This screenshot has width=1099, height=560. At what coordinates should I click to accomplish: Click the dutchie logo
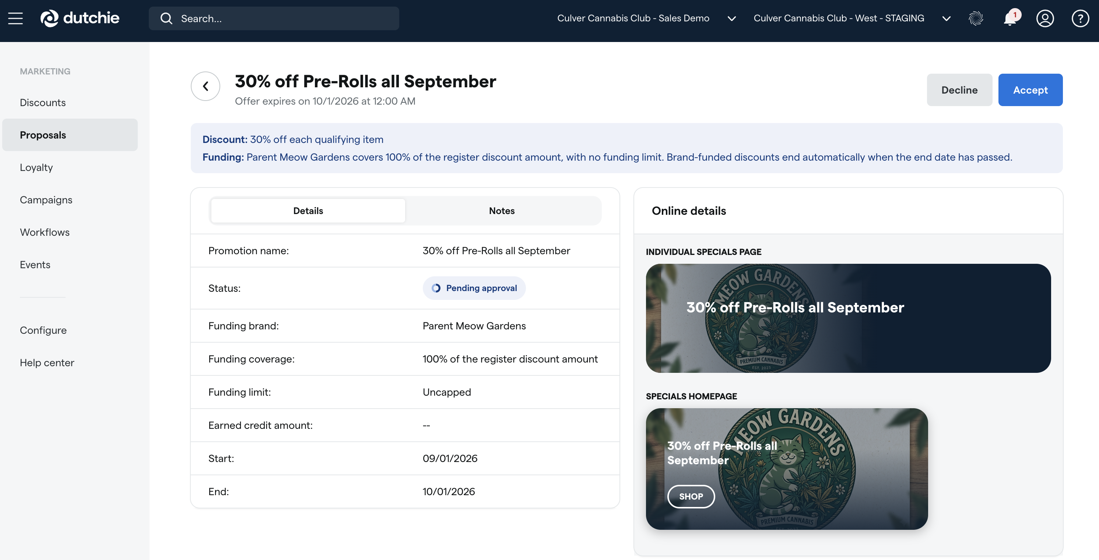coord(80,18)
